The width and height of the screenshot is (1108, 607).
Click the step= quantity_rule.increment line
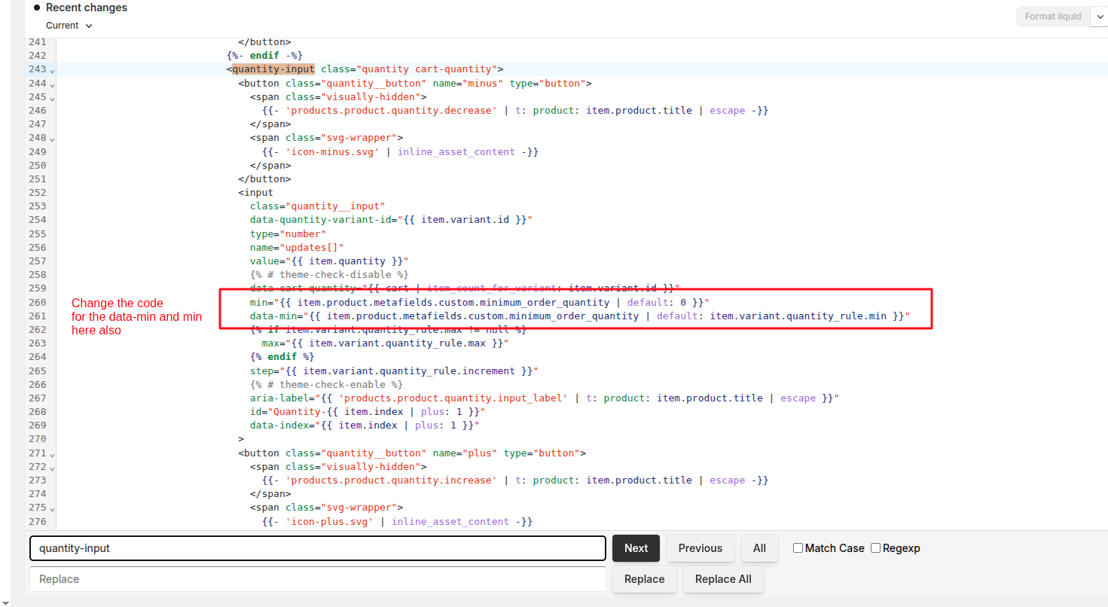pyautogui.click(x=395, y=371)
